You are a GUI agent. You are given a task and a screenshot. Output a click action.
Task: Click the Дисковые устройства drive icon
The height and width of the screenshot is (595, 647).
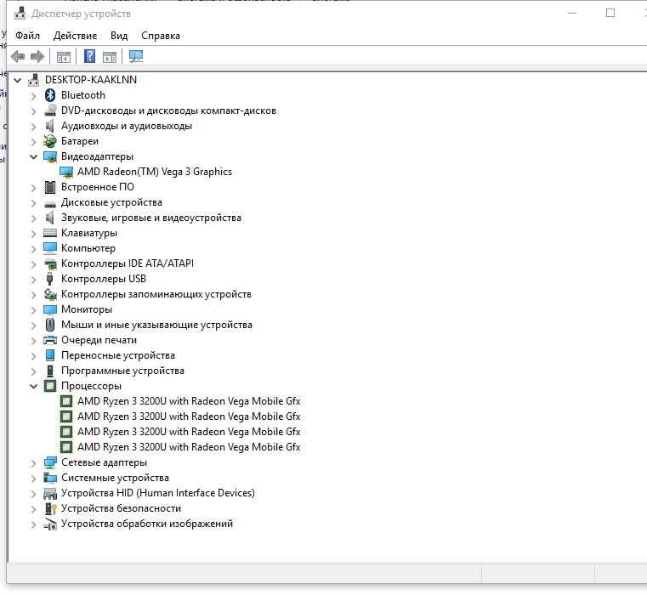[50, 204]
